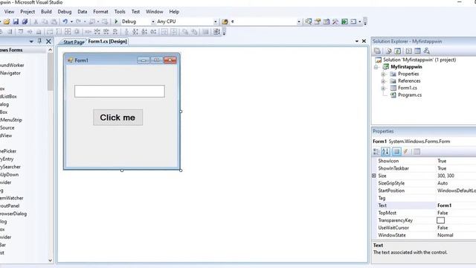Image resolution: width=476 pixels, height=268 pixels.
Task: Click Properties icon in Solution Explorer toolbar
Action: click(x=377, y=51)
